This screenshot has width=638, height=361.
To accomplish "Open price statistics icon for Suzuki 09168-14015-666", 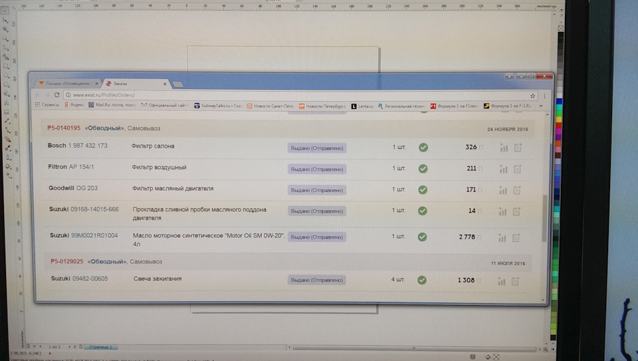I will click(503, 211).
